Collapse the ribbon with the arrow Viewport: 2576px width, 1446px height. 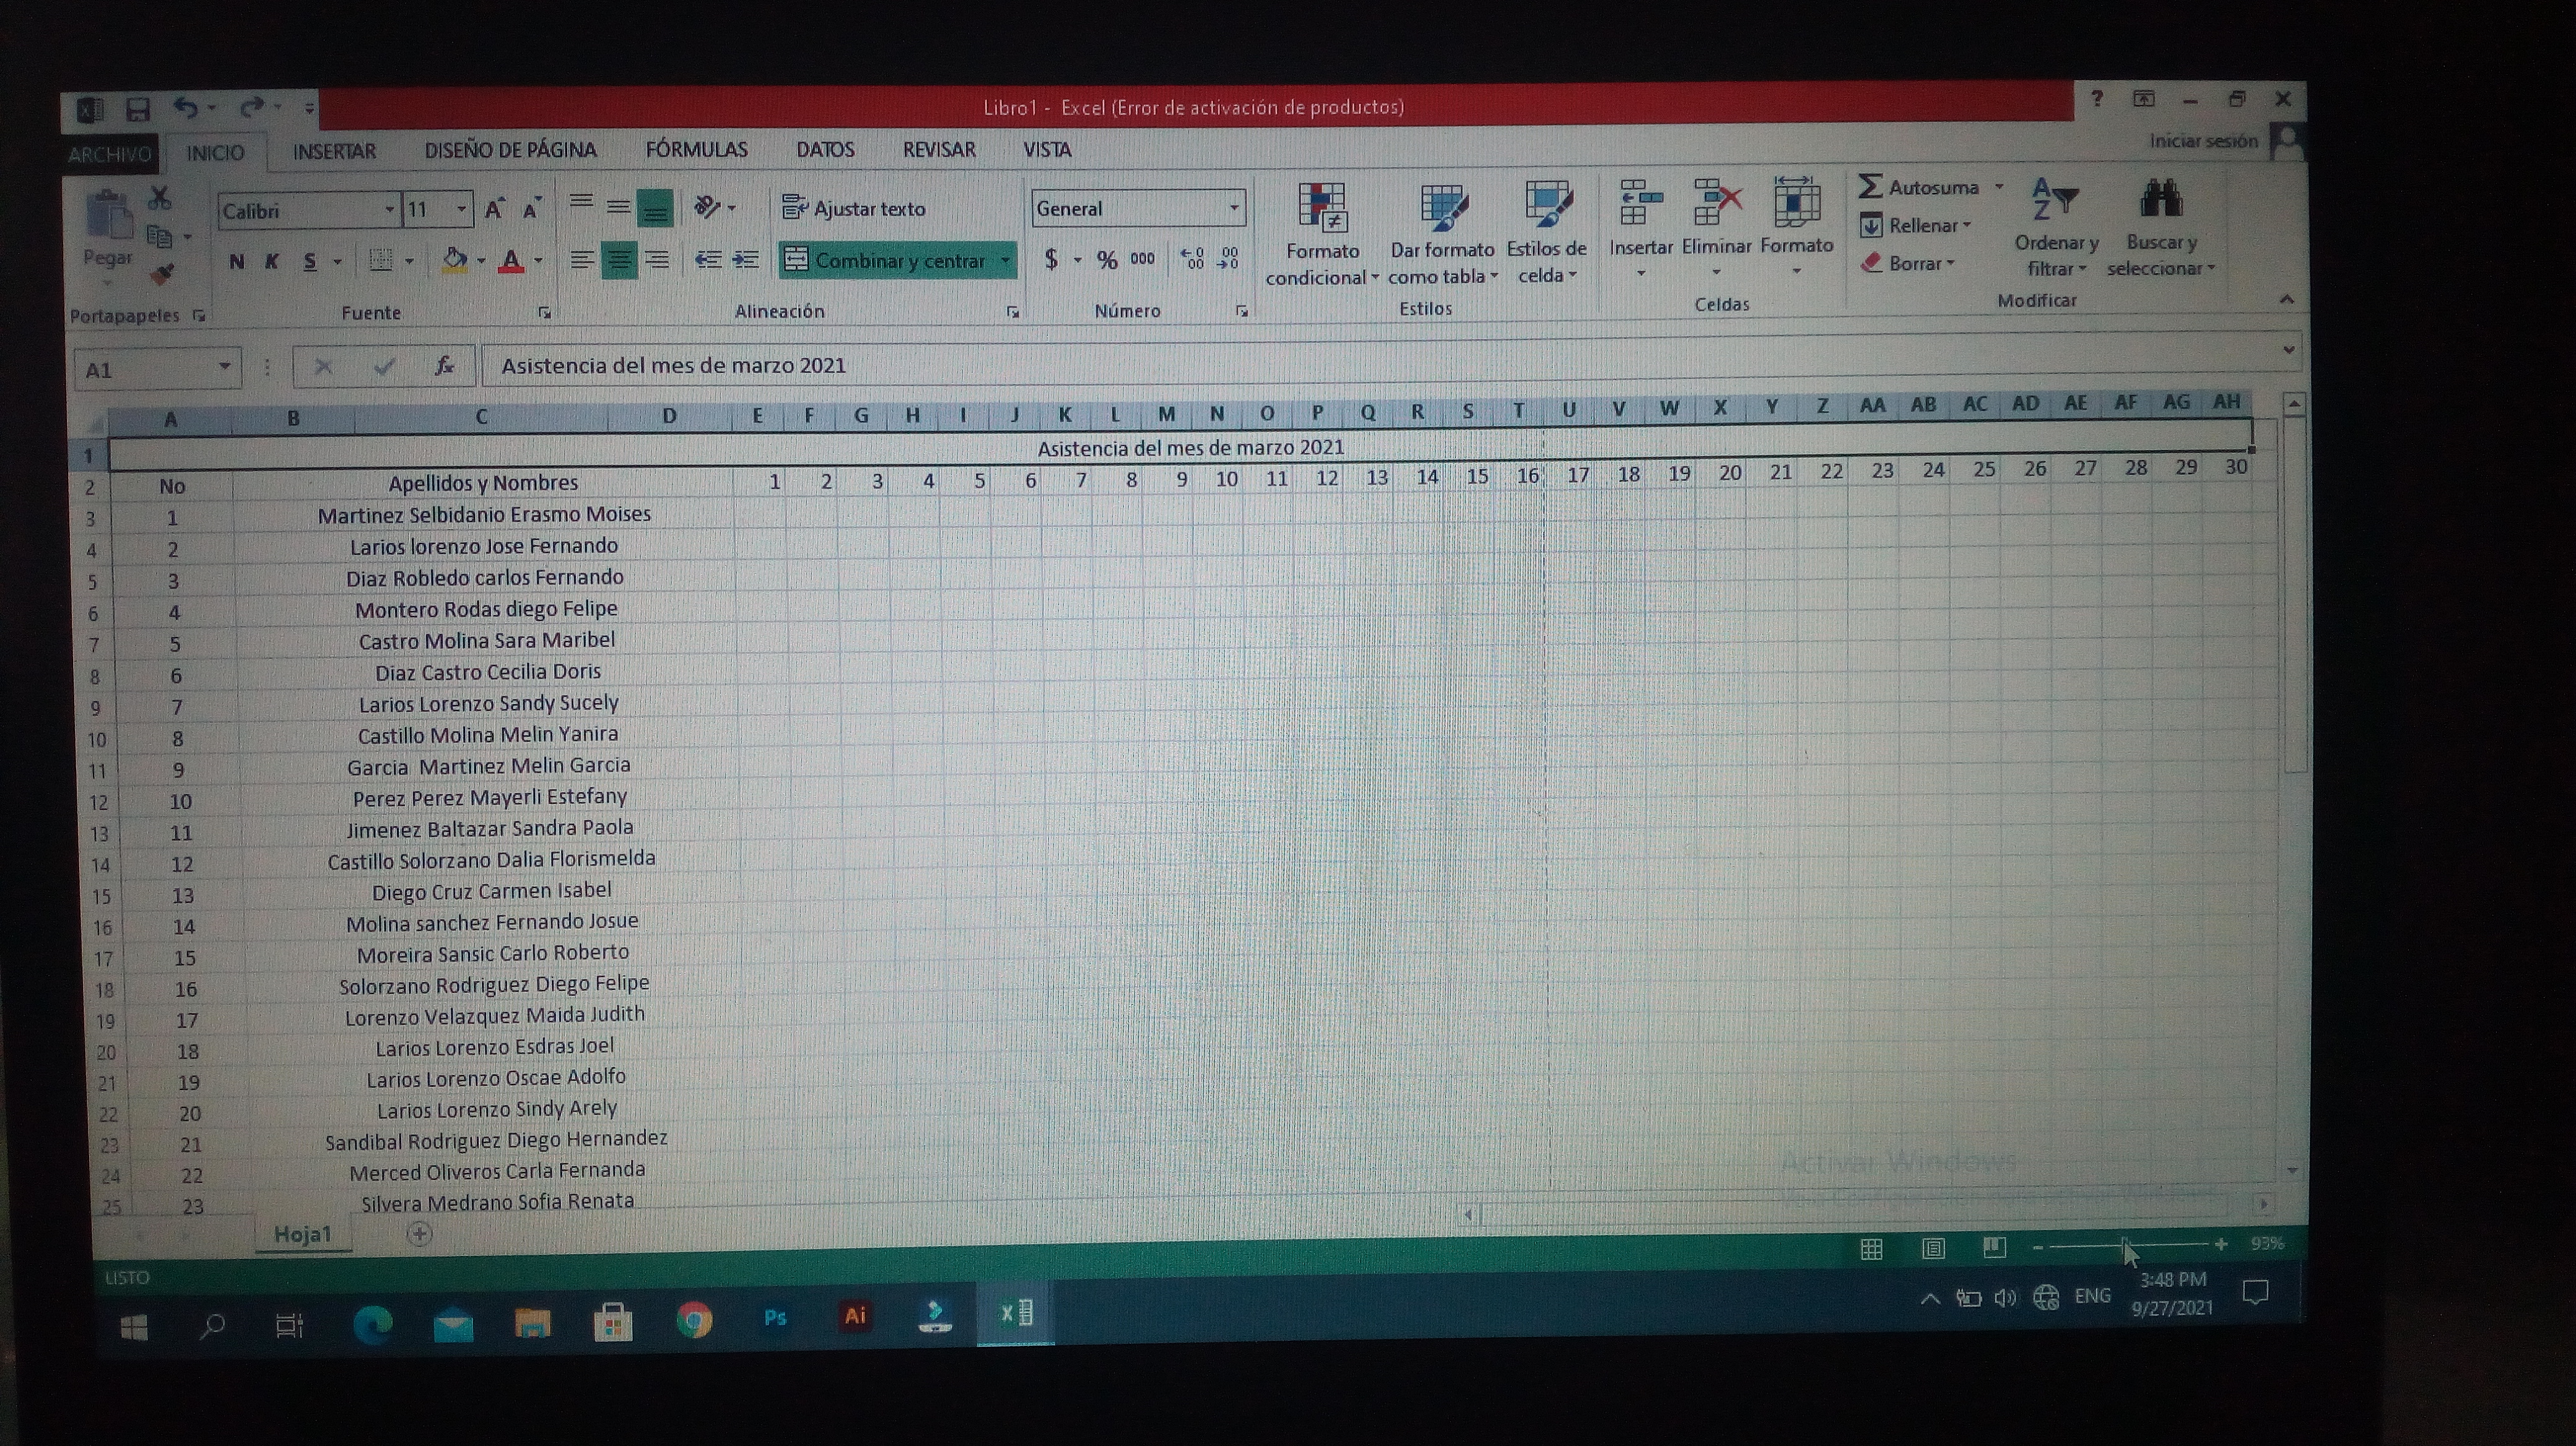(x=2286, y=299)
